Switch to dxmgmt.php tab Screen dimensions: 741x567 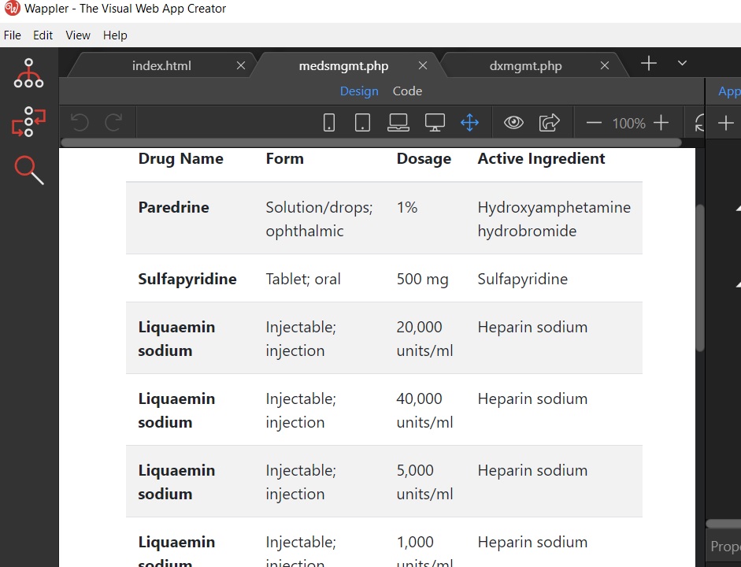pyautogui.click(x=525, y=65)
